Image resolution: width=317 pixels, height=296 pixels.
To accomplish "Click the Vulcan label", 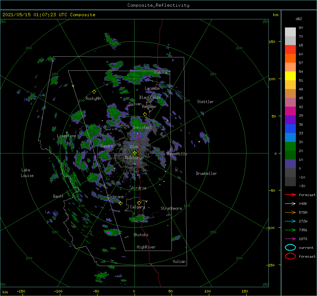I will (179, 261).
